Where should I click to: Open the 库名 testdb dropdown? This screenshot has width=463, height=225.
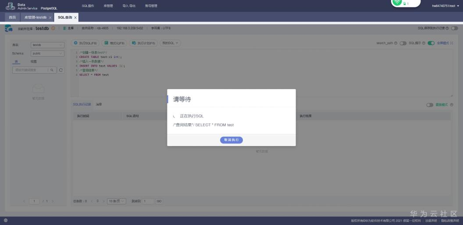tap(47, 45)
